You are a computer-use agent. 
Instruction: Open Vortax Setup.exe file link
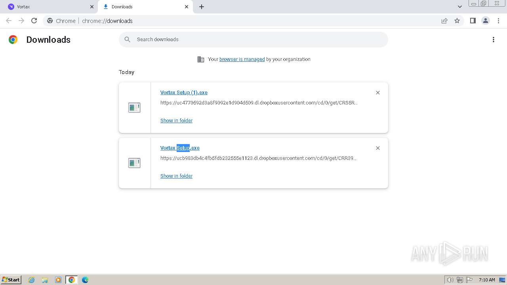click(180, 148)
